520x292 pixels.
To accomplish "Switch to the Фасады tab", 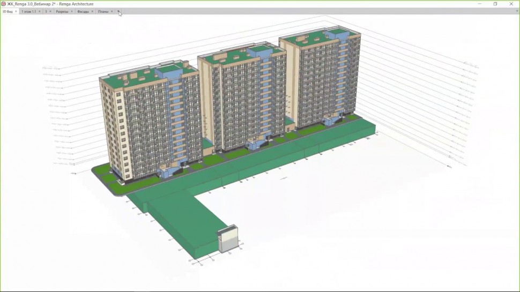I will click(83, 11).
